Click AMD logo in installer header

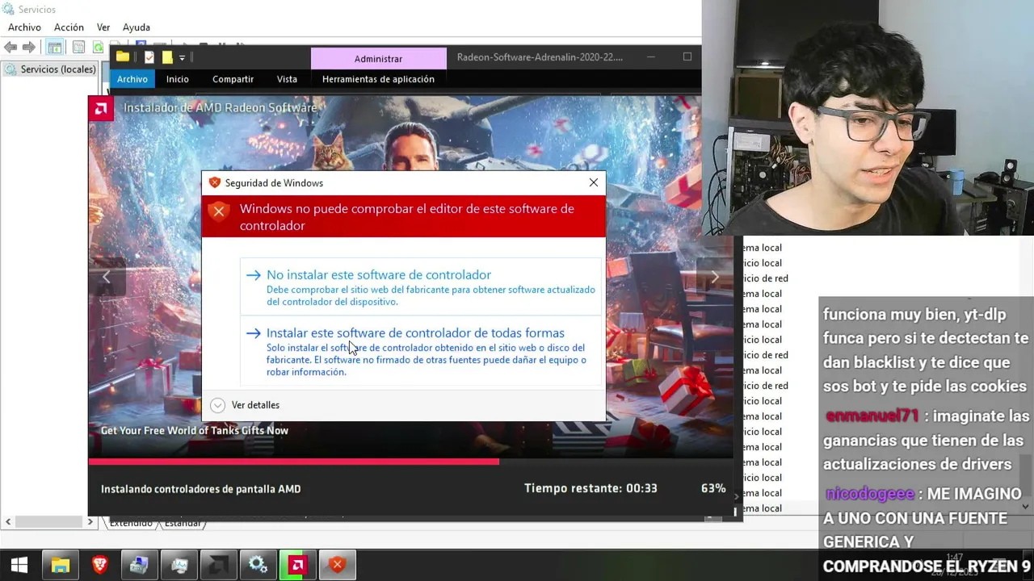(x=101, y=108)
